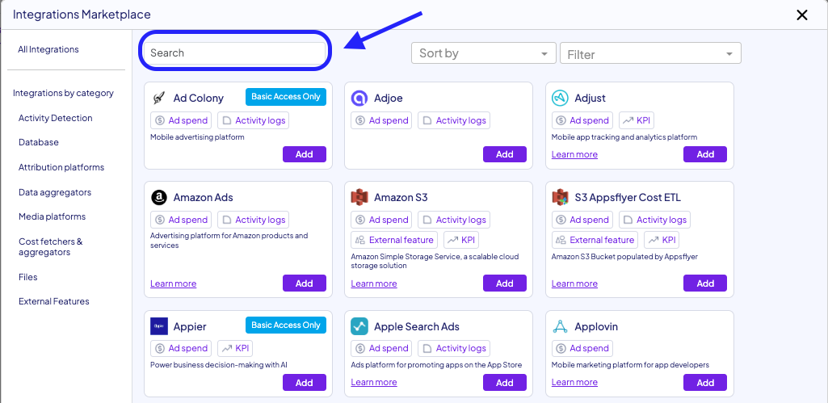Screen dimensions: 828x403
Task: Click the Adjoe logo icon
Action: pos(359,98)
